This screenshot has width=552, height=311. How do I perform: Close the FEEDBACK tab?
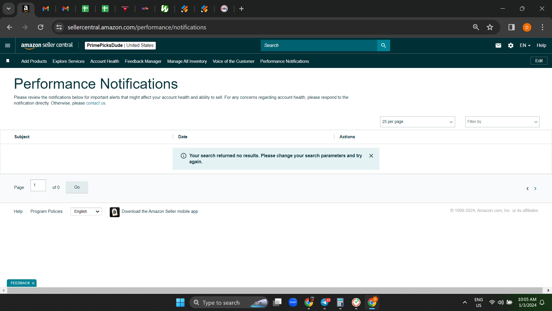(x=33, y=283)
